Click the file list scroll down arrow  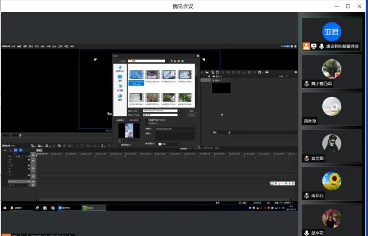[196, 106]
